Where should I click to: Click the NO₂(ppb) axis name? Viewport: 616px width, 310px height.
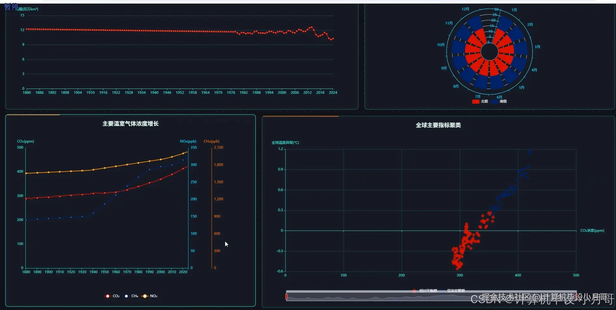[x=188, y=141]
